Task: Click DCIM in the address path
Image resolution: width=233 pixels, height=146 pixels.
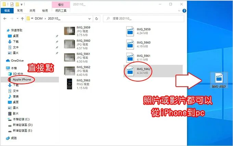Action: [39, 18]
